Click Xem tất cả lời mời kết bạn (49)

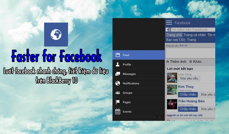tap(185, 115)
